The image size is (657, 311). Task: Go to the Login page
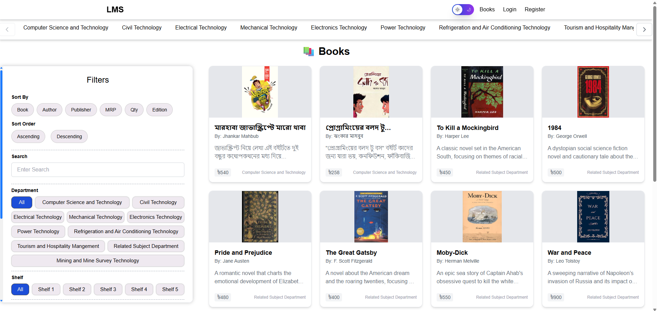(x=510, y=10)
